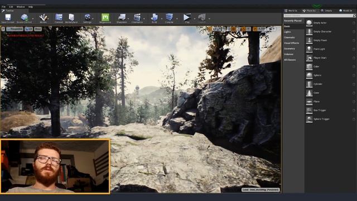Viewport: 357px width, 201px height.
Task: Select the Empty Actor icon in Place panel
Action: pyautogui.click(x=309, y=23)
